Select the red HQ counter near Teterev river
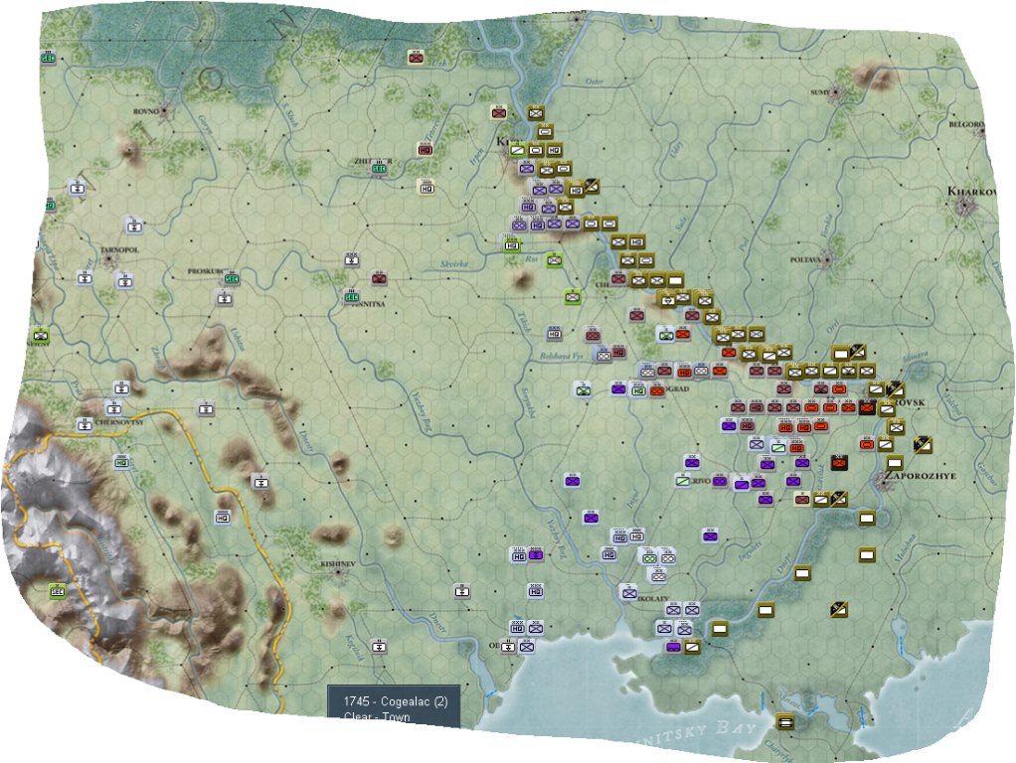Viewport: 1016px width, 763px height. [425, 150]
